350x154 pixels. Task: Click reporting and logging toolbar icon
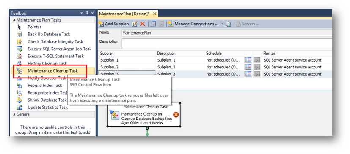coord(228,24)
